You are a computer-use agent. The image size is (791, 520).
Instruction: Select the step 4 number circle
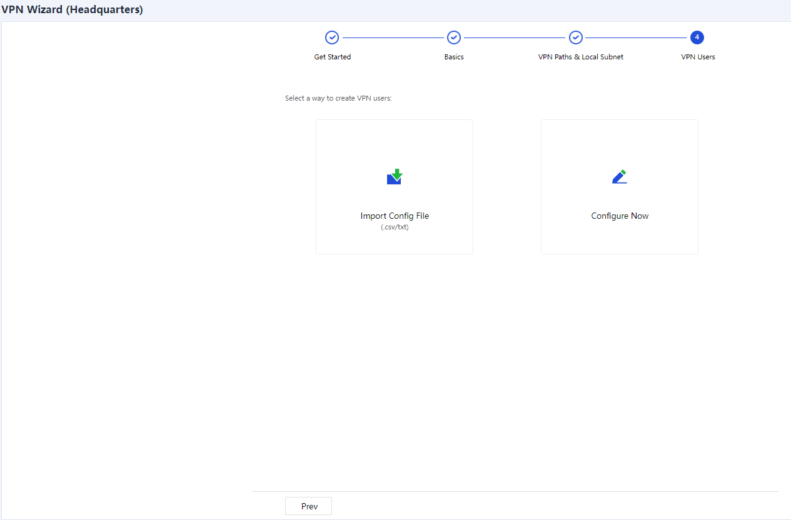tap(697, 37)
